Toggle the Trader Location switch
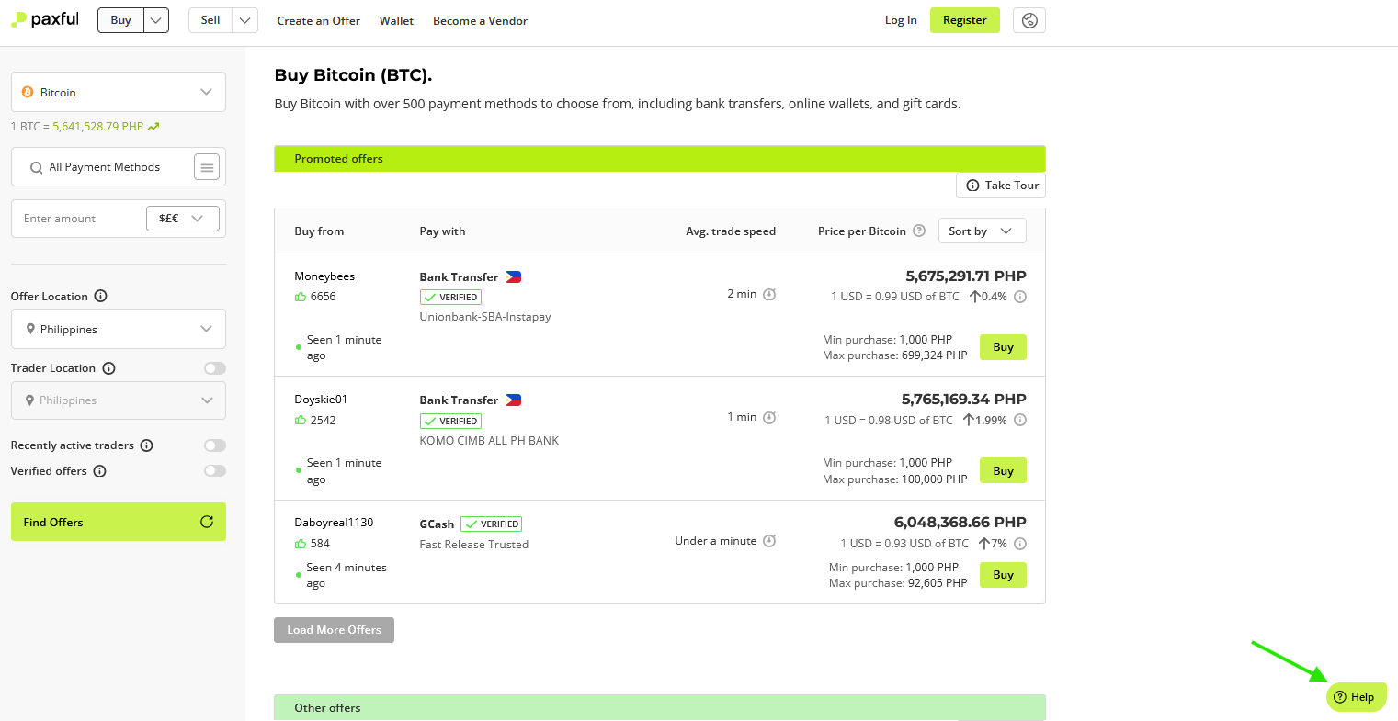Screen dimensions: 1398x721 point(215,368)
